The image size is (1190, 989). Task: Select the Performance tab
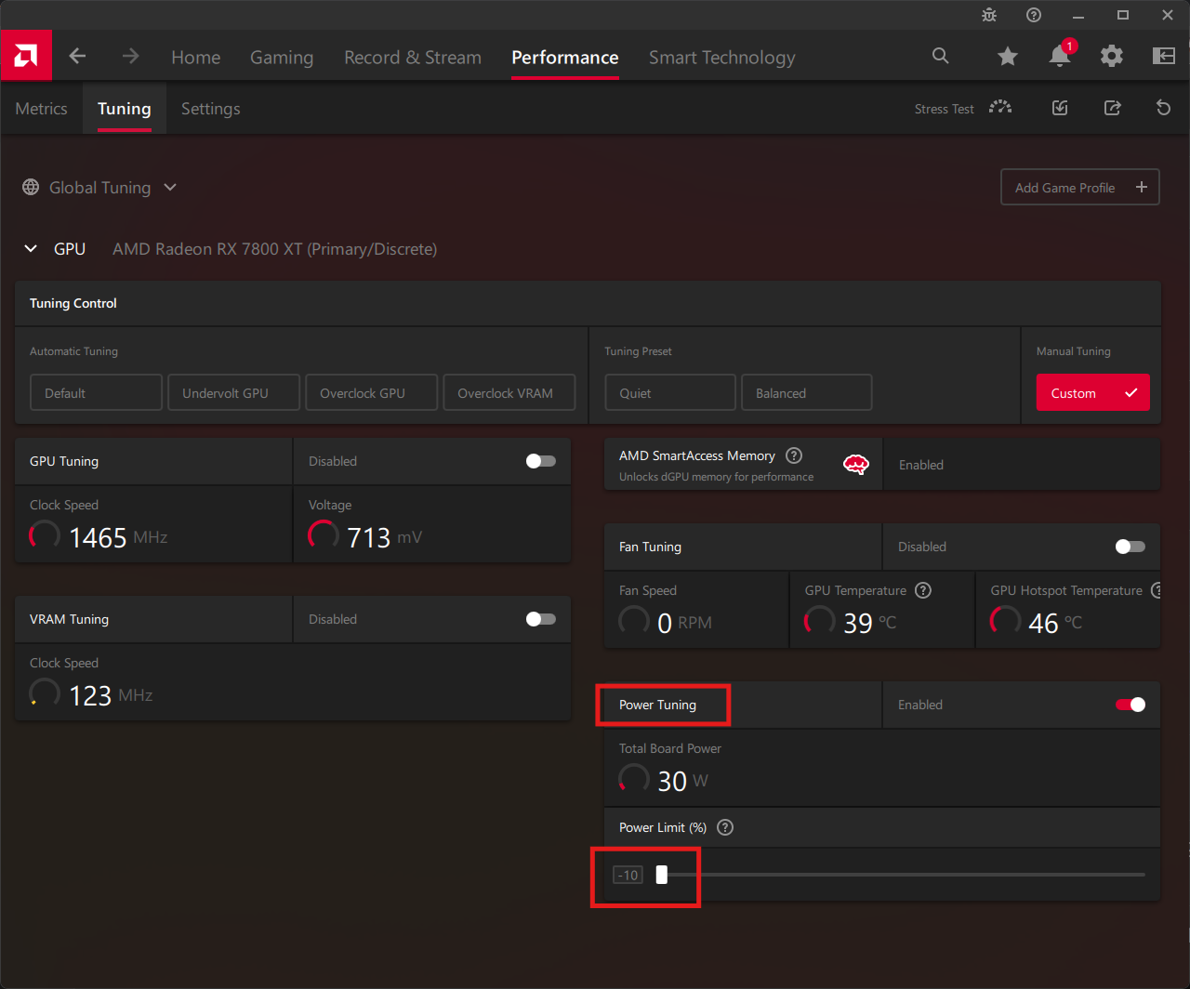(x=565, y=57)
